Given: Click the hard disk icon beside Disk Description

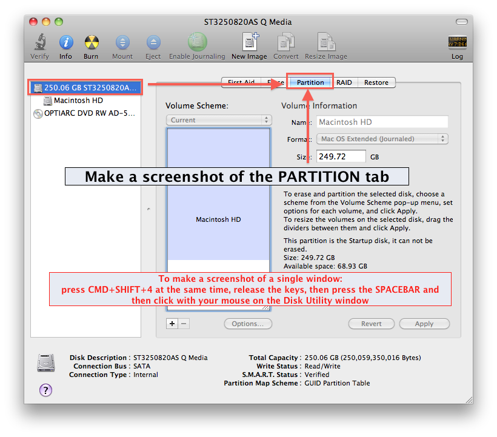Looking at the screenshot, I should 46,362.
